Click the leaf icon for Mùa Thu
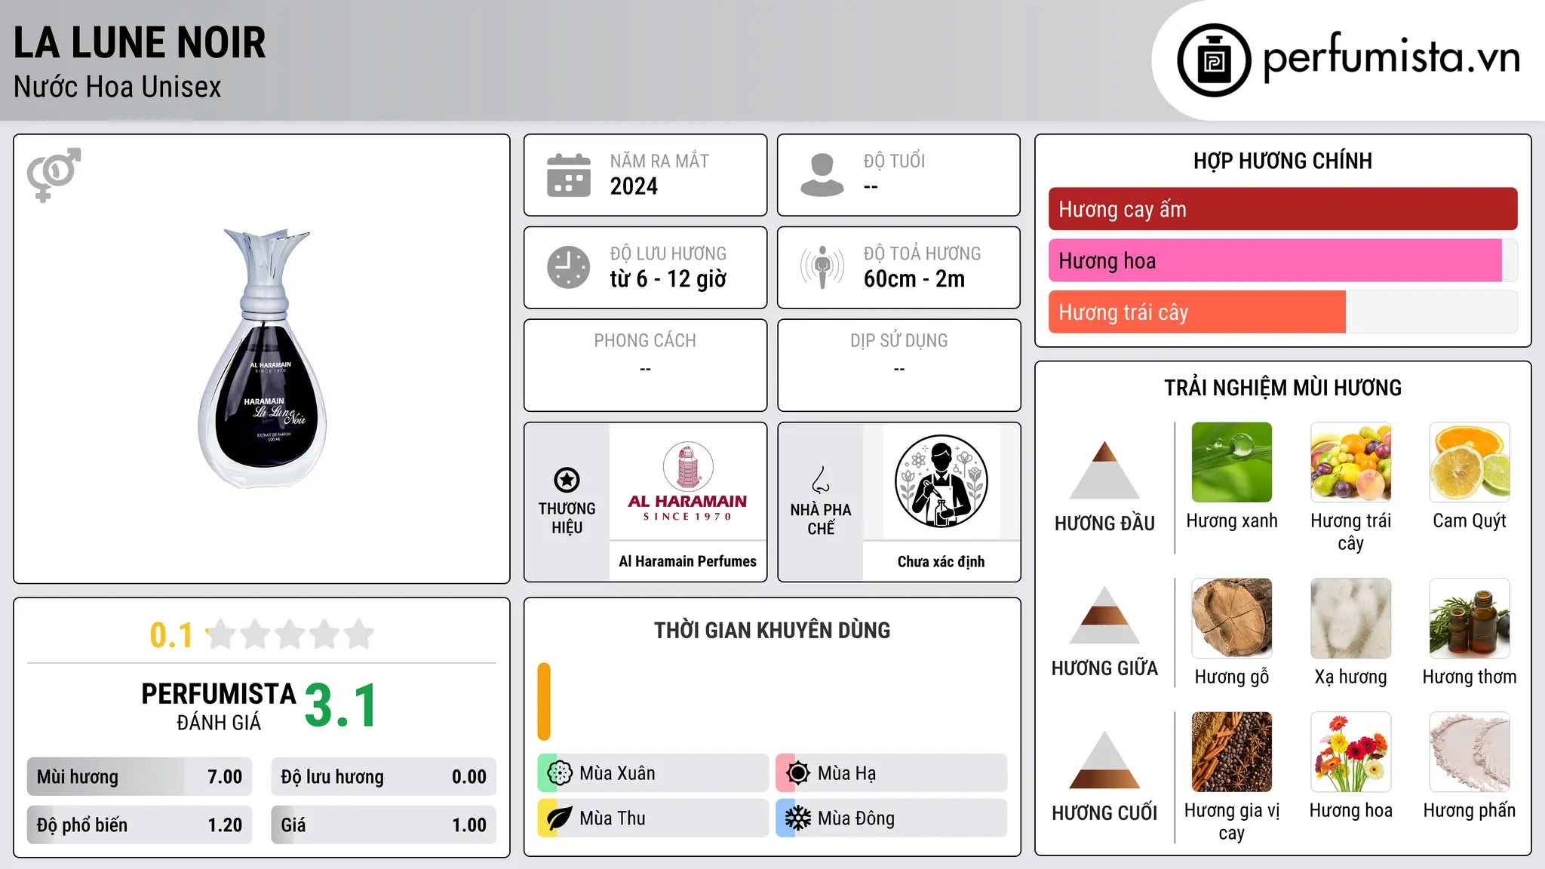This screenshot has width=1545, height=869. [560, 818]
